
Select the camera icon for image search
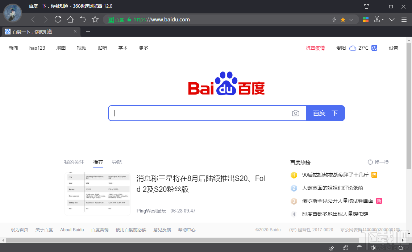coord(296,113)
